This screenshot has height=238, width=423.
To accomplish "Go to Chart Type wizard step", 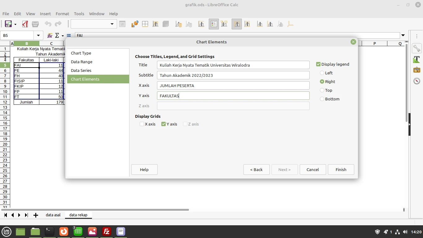I will click(98, 53).
